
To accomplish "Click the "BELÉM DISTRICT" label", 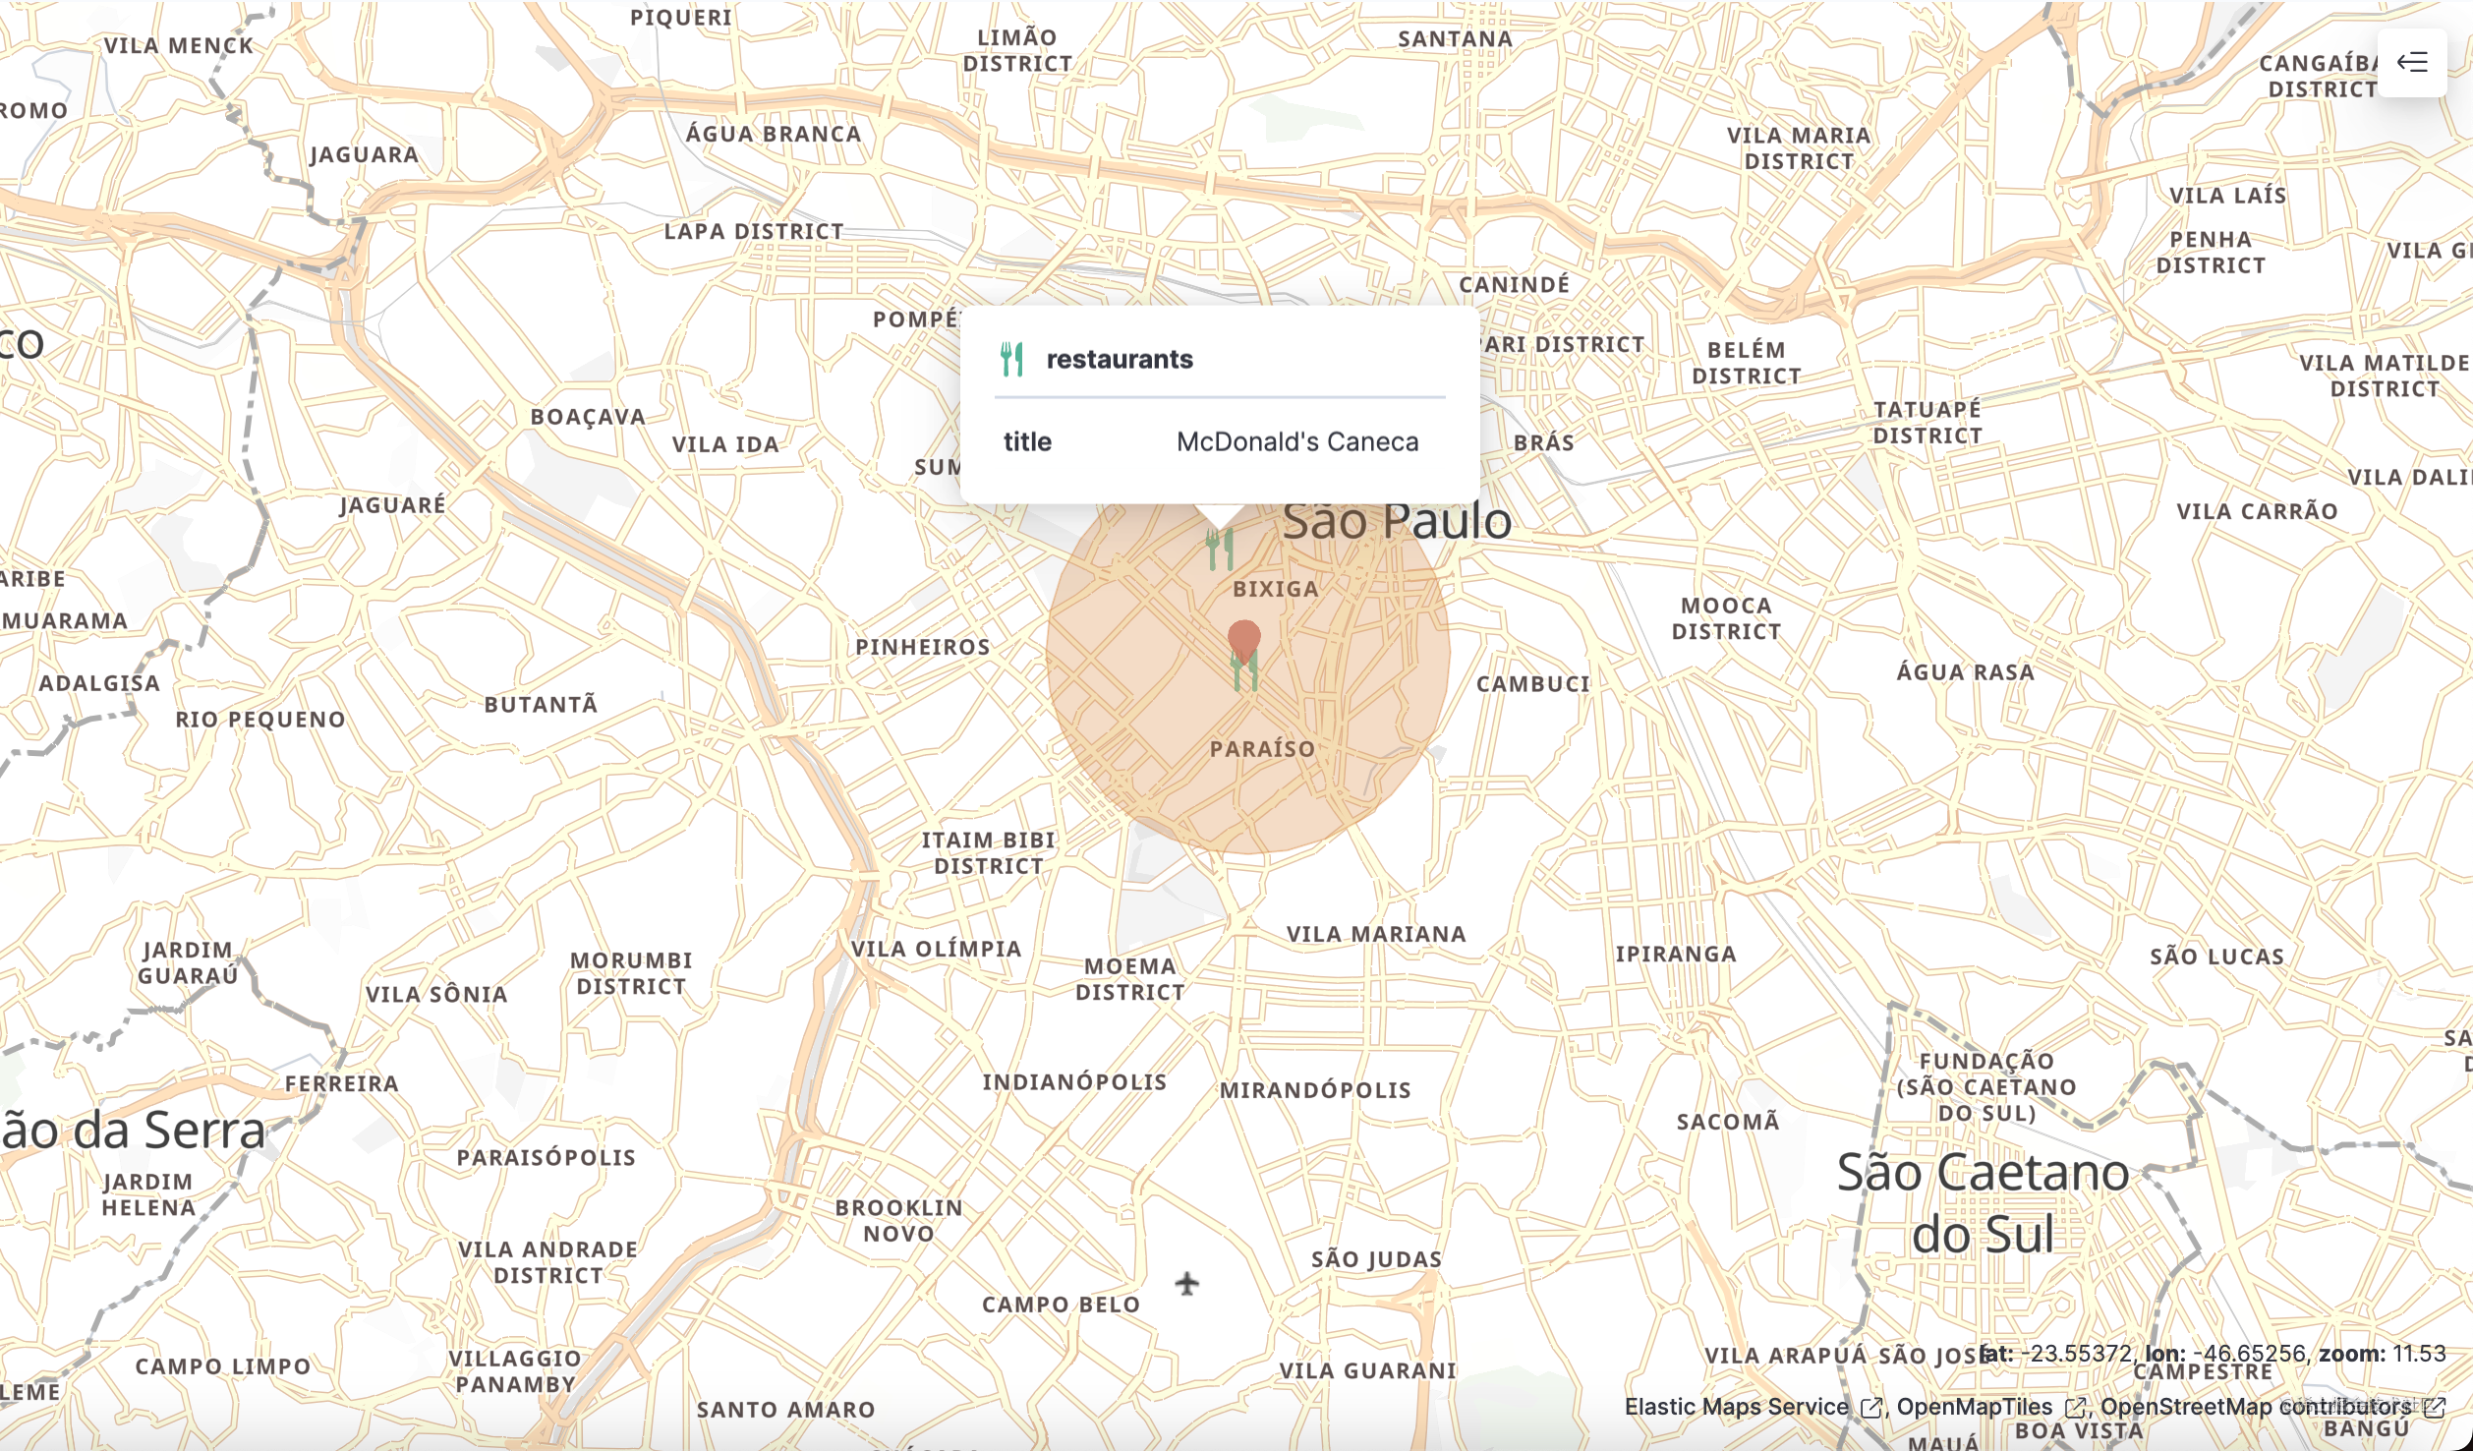I will [x=1747, y=363].
